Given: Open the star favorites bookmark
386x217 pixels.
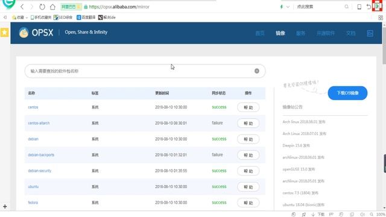Looking at the screenshot, I should tap(18, 17).
